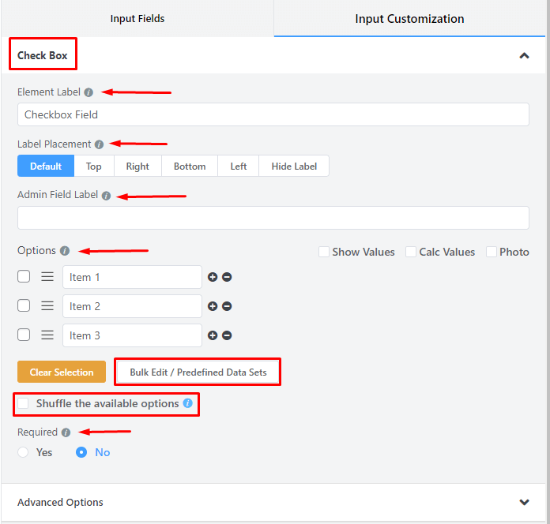Switch to the Input Fields tab
This screenshot has width=550, height=524.
pos(137,18)
